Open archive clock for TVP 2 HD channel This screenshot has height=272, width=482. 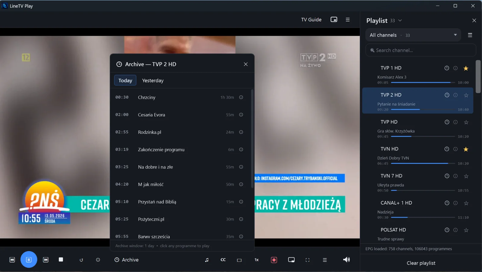[x=447, y=95]
